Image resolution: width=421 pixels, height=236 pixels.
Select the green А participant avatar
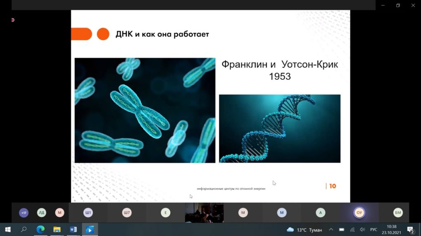[320, 213]
